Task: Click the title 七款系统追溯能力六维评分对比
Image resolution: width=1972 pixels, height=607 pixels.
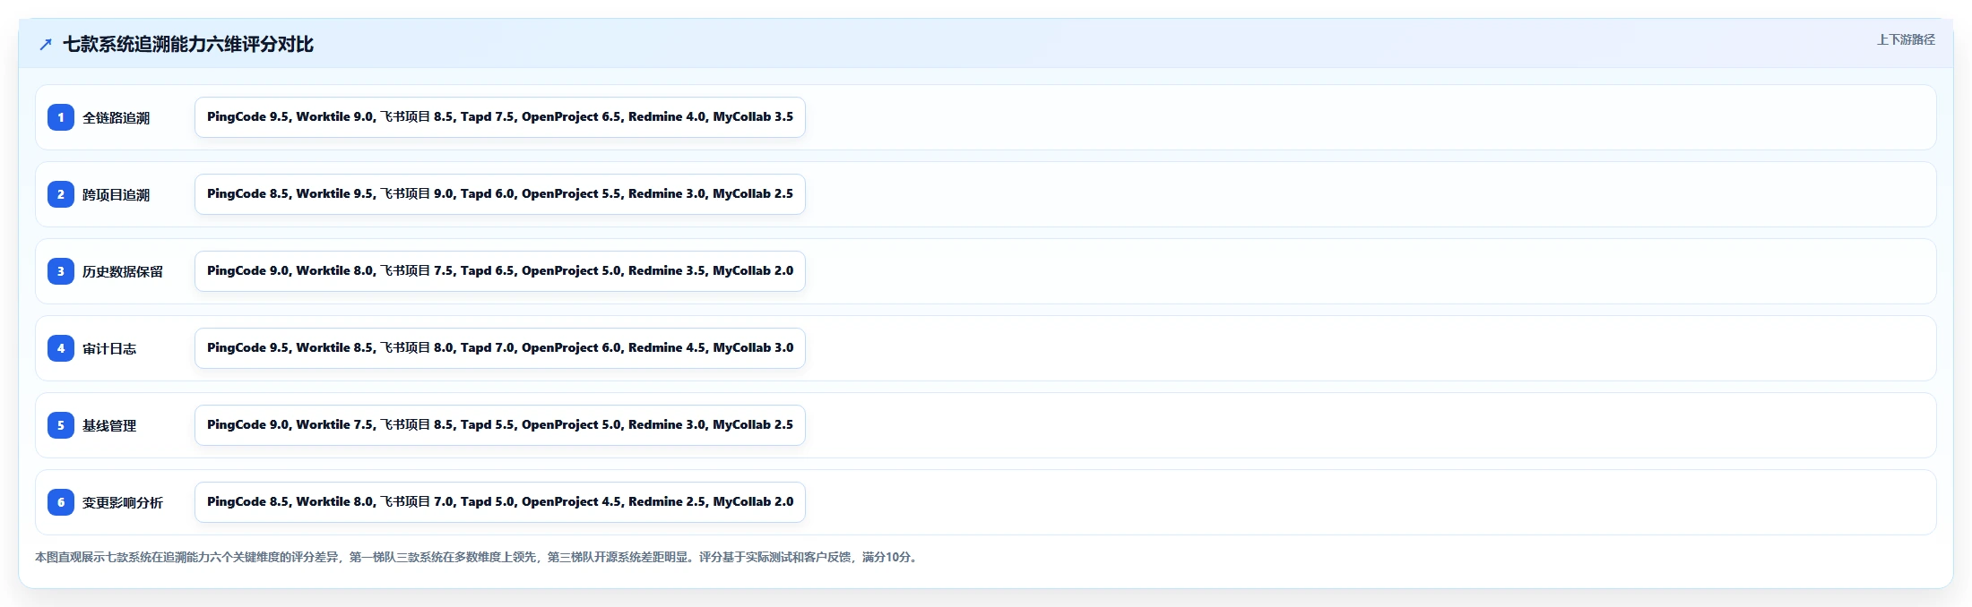Action: pyautogui.click(x=188, y=45)
